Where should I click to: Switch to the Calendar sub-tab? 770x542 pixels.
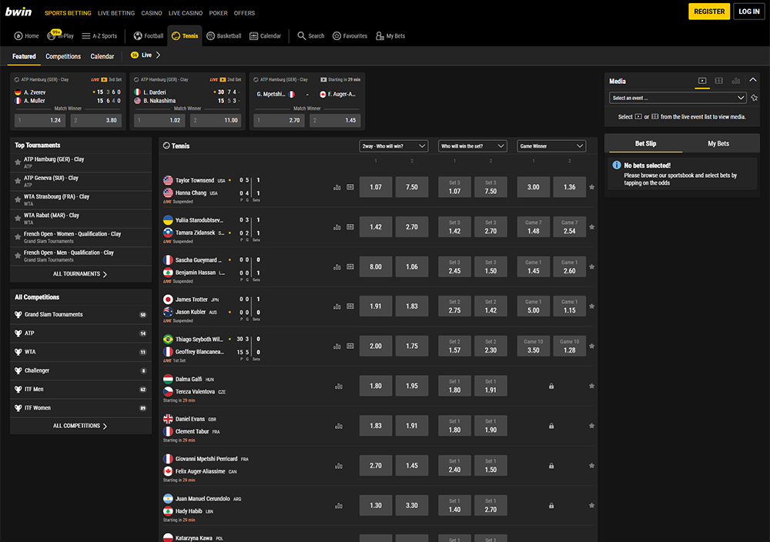pos(102,56)
